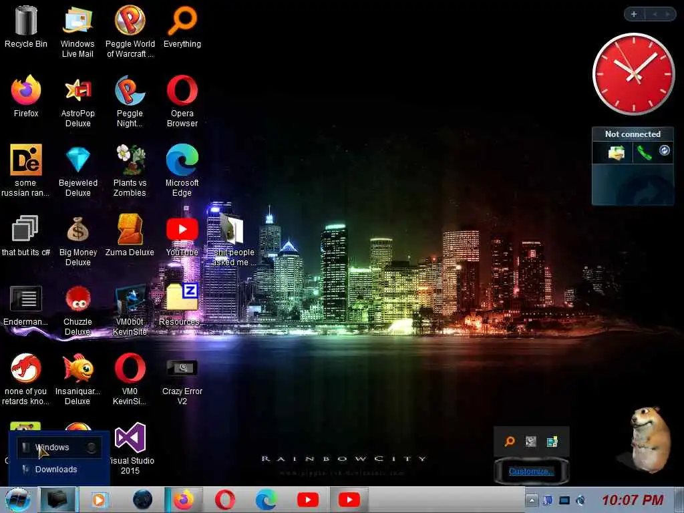Click the flag icon in tray popup
The image size is (684, 513).
click(x=531, y=442)
